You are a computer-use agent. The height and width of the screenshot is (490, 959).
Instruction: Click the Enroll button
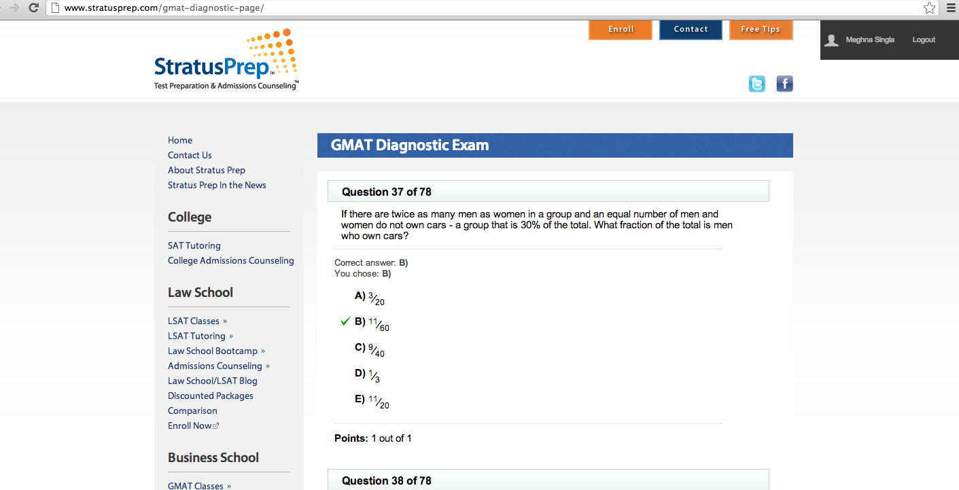(x=620, y=29)
